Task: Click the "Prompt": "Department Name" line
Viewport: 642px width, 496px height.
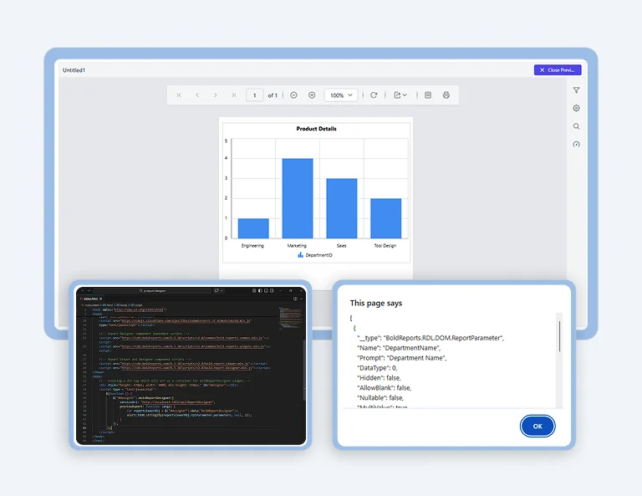Action: click(x=401, y=357)
